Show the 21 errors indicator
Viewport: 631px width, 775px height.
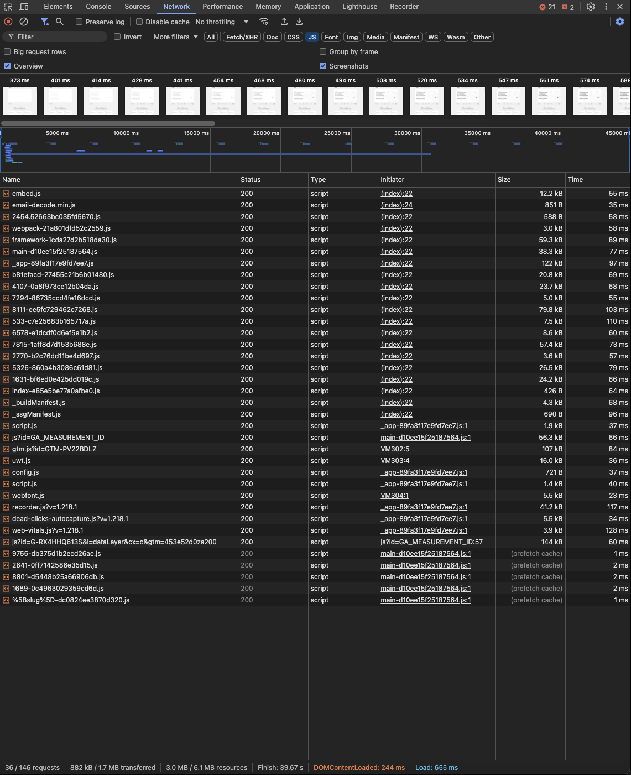[547, 7]
